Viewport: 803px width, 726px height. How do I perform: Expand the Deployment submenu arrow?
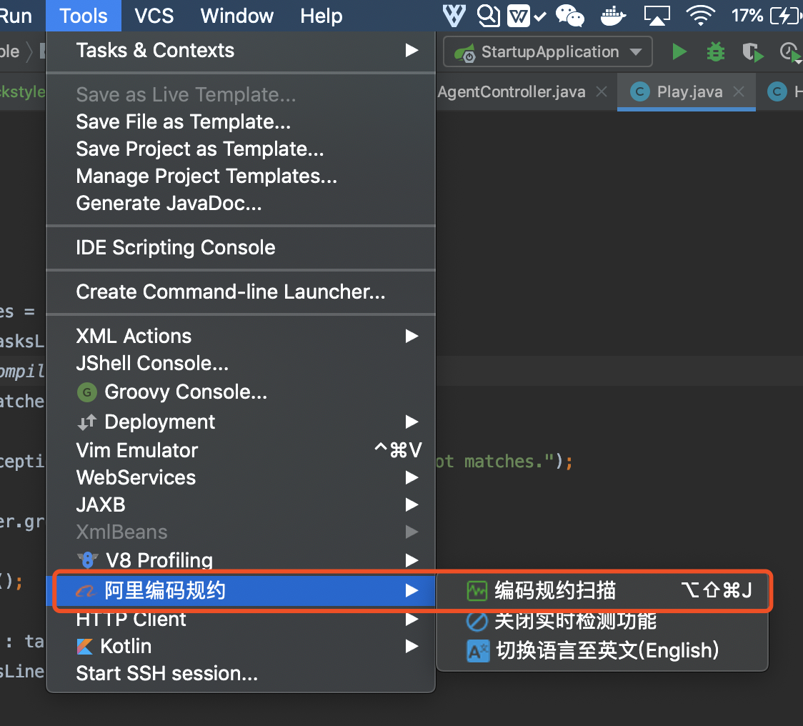(412, 422)
